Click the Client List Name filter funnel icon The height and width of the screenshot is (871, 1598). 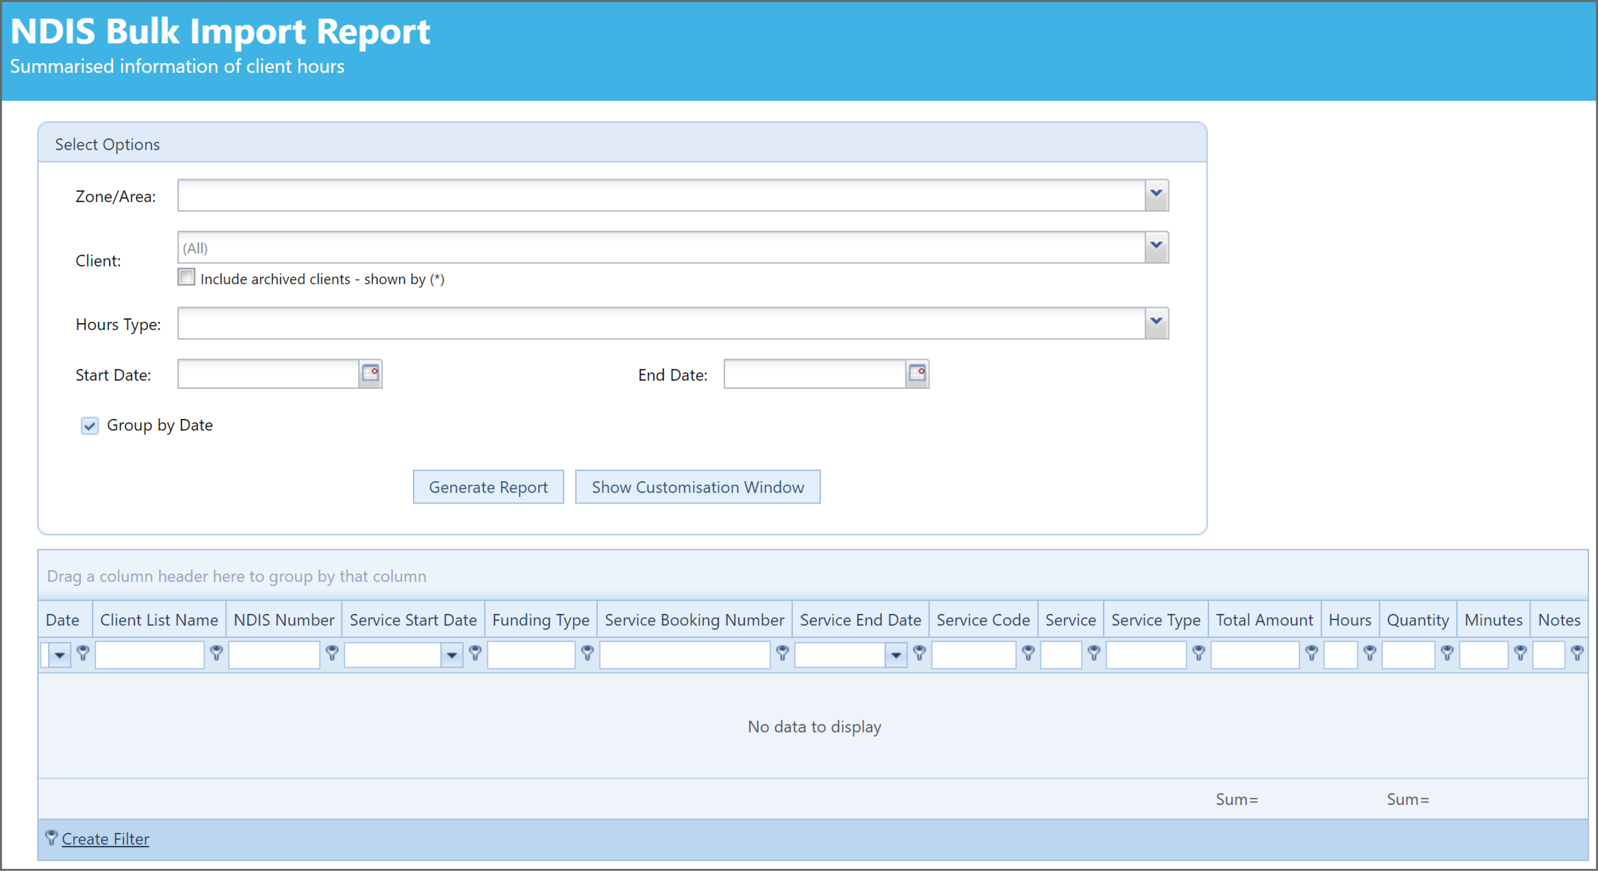(x=216, y=653)
